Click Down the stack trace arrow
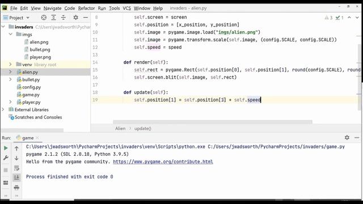 tap(16, 158)
